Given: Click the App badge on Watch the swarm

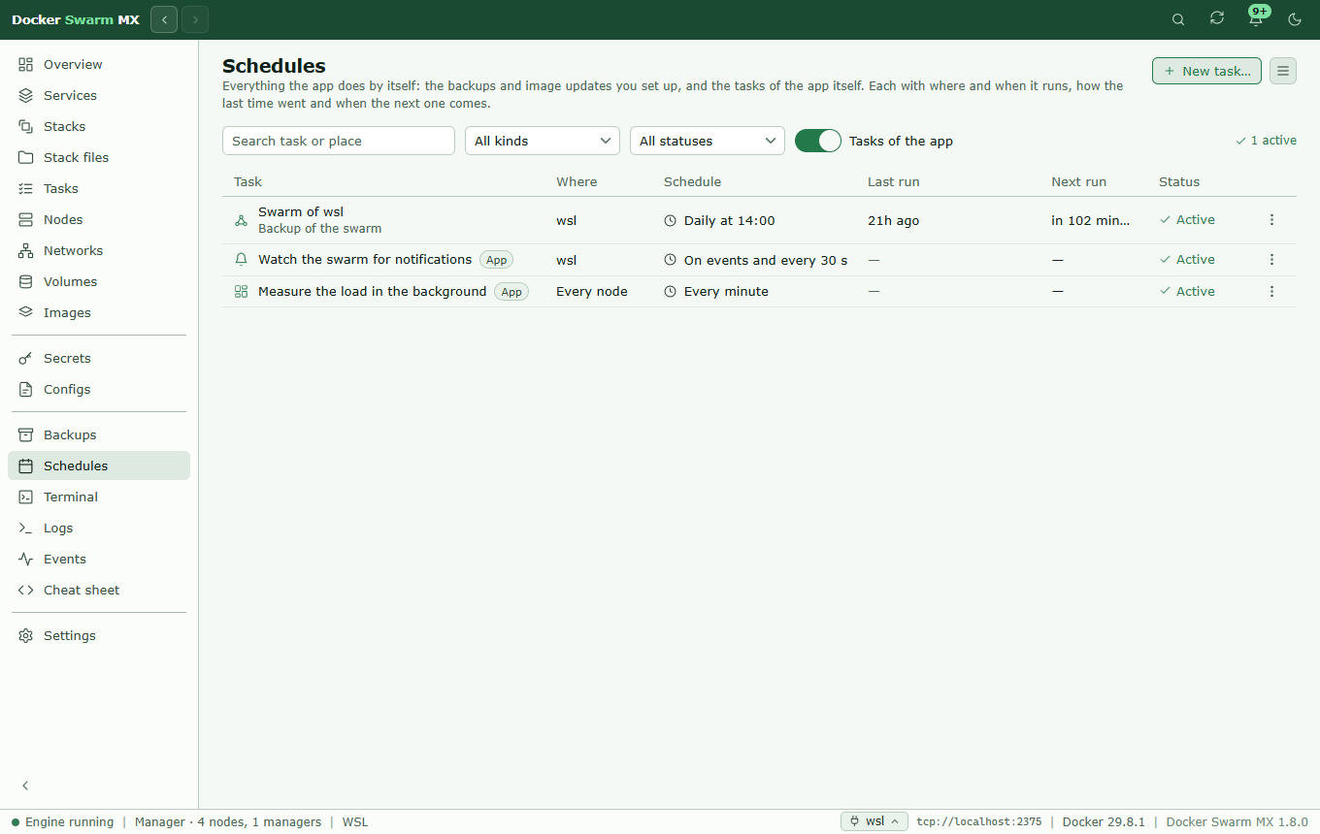Looking at the screenshot, I should coord(496,260).
